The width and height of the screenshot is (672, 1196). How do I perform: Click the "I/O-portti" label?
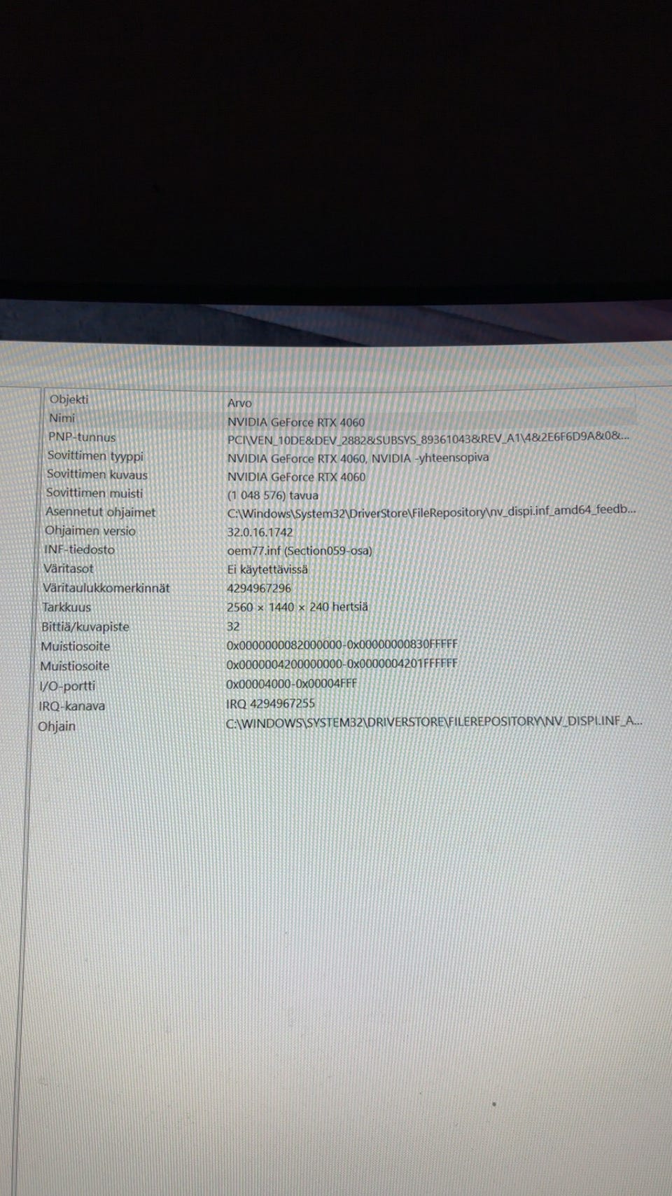(67, 686)
